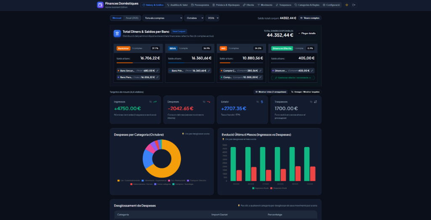Click the BBVA bank badge

click(x=173, y=48)
